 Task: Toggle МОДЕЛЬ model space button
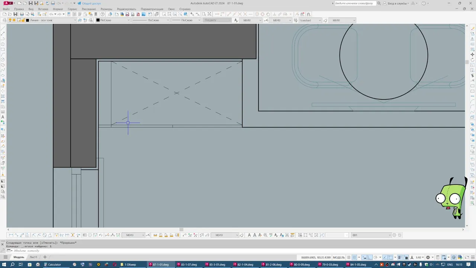click(x=339, y=257)
